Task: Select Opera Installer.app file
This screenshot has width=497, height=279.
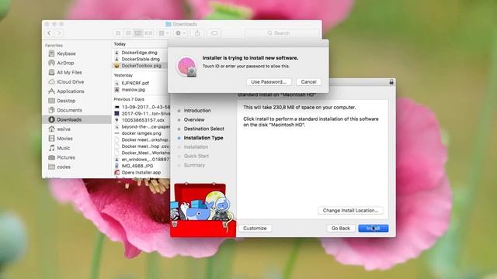Action: coord(141,172)
